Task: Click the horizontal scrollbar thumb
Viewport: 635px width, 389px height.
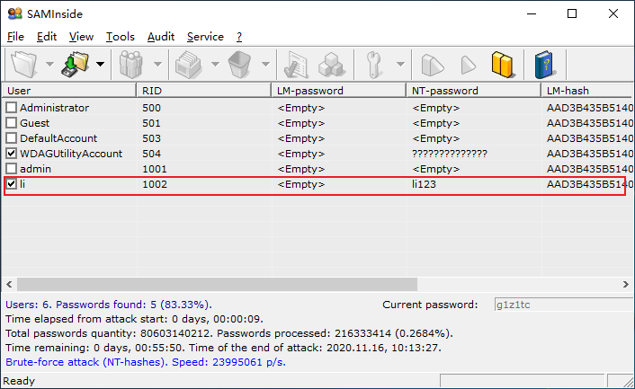Action: tap(217, 284)
